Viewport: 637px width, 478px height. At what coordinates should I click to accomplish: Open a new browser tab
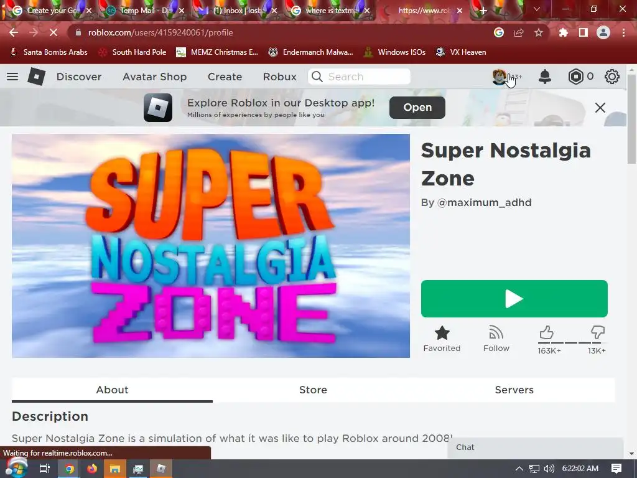tap(483, 11)
